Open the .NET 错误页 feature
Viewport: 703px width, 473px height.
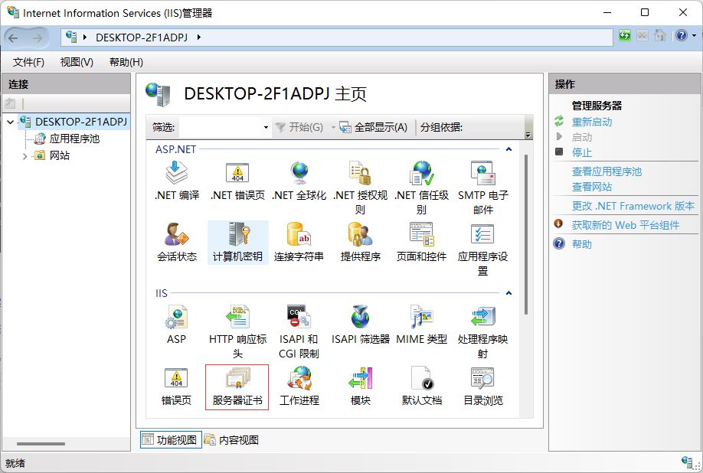(x=237, y=181)
